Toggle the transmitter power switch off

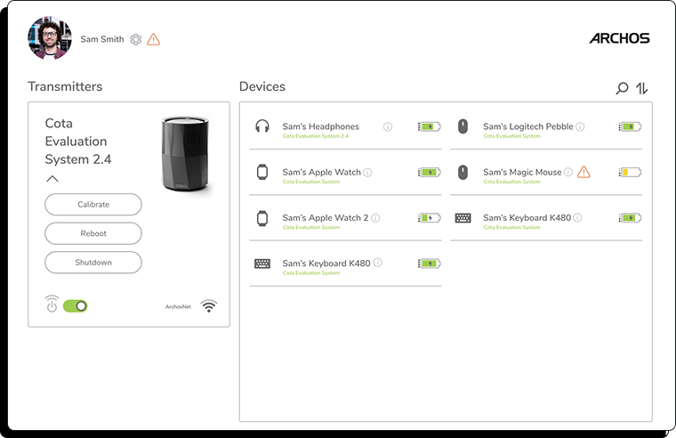tap(76, 306)
